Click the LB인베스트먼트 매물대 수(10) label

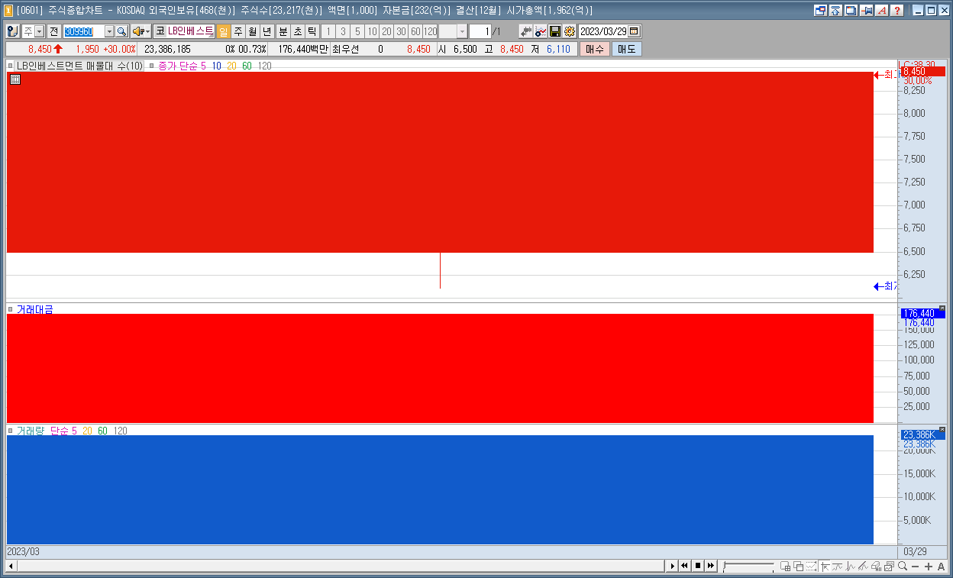coord(79,66)
